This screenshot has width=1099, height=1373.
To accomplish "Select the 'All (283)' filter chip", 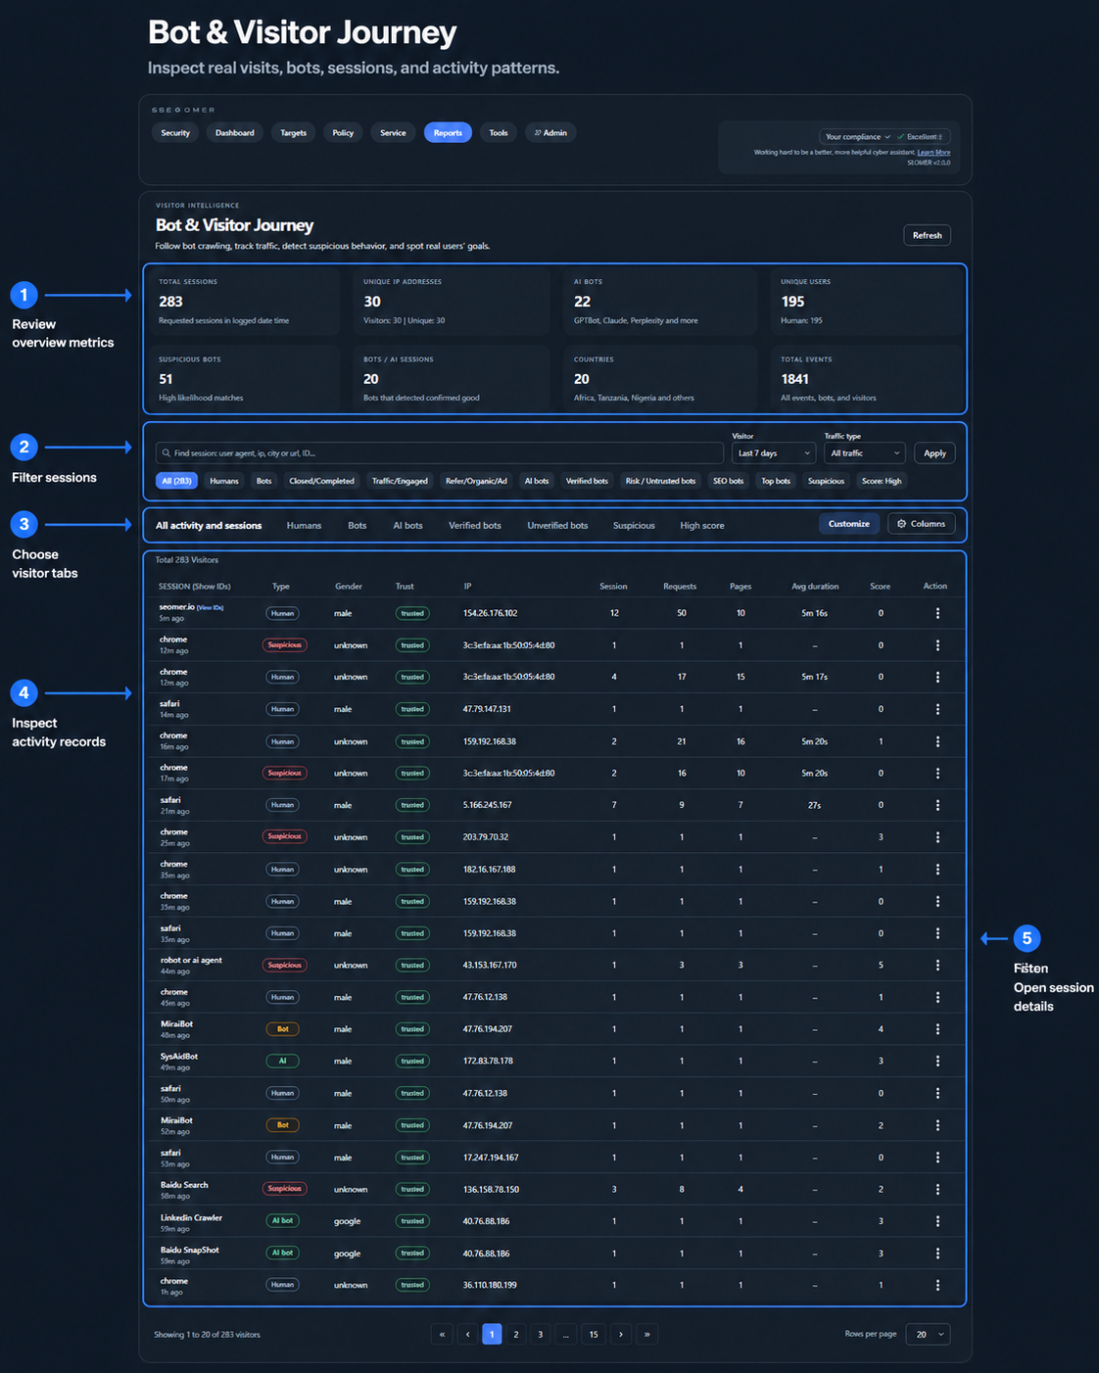I will tap(176, 481).
